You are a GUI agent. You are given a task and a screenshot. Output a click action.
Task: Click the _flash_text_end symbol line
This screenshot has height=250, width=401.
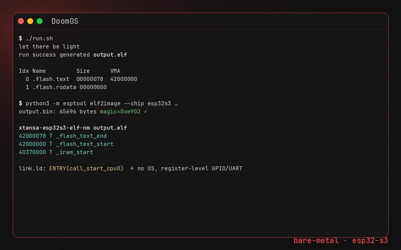(63, 136)
